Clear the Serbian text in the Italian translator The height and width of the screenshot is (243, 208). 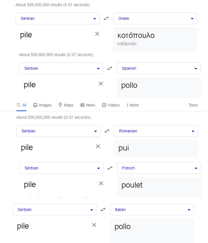click(x=94, y=225)
